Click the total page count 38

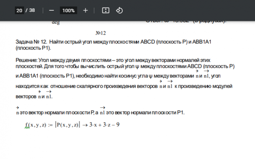[32, 10]
